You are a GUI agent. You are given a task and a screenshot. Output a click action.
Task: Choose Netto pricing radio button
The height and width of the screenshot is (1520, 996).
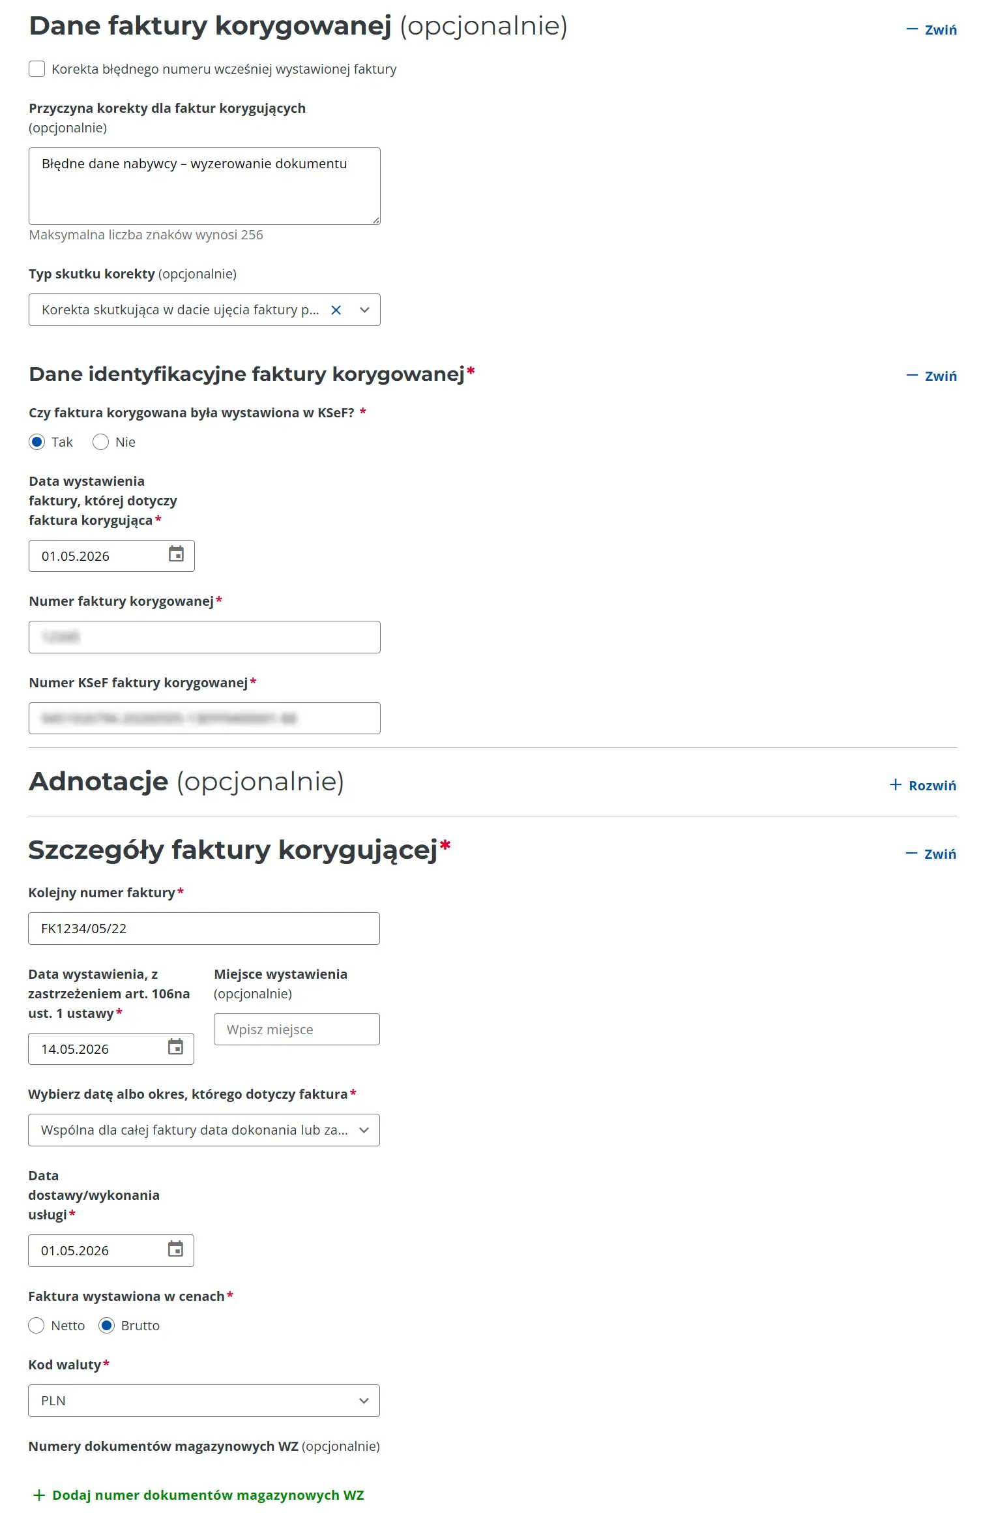click(x=37, y=1326)
